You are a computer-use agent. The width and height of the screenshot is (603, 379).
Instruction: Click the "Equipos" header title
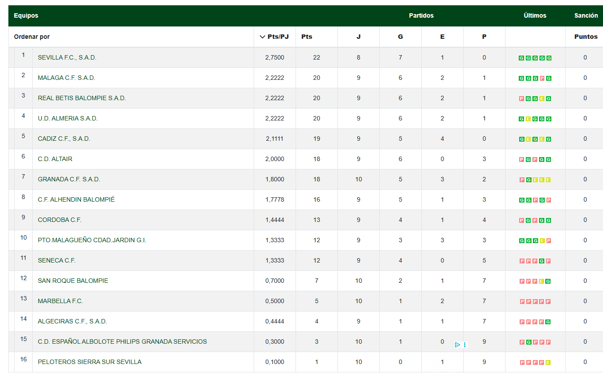[x=26, y=15]
